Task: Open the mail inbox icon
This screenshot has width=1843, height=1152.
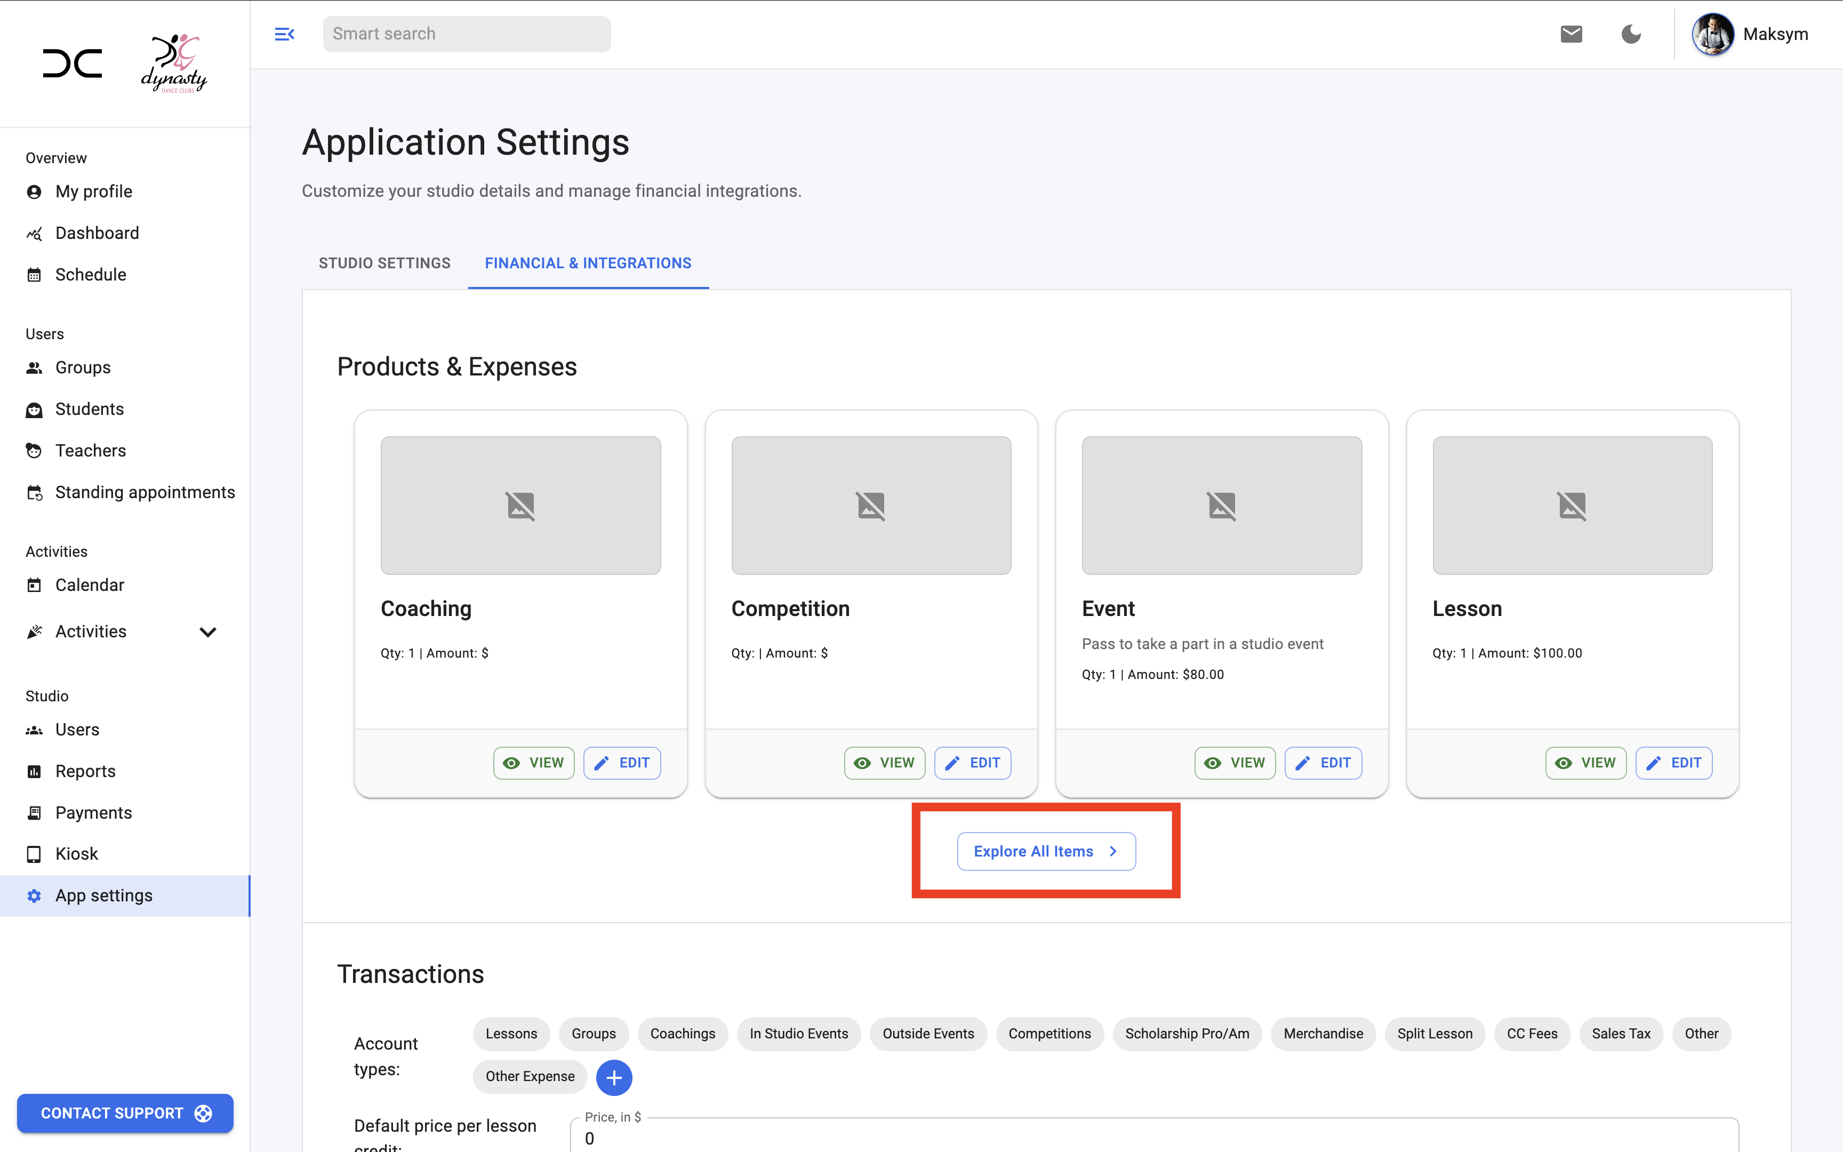Action: pos(1571,34)
